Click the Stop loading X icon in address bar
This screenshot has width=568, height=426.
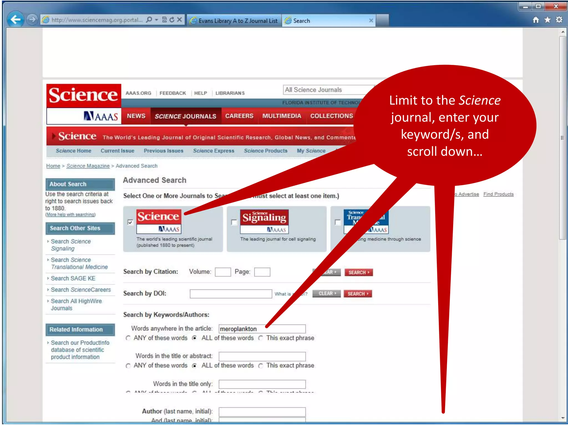[179, 20]
